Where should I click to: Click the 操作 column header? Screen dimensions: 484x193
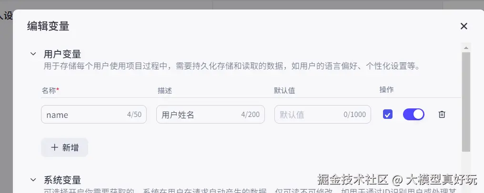386,89
